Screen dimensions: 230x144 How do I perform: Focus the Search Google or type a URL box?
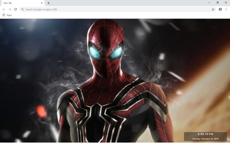coord(118,9)
